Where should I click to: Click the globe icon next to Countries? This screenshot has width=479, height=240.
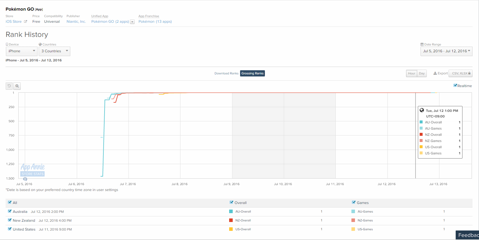coord(40,44)
